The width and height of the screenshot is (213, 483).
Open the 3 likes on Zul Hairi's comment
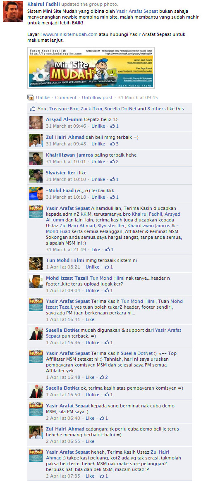click(x=115, y=144)
